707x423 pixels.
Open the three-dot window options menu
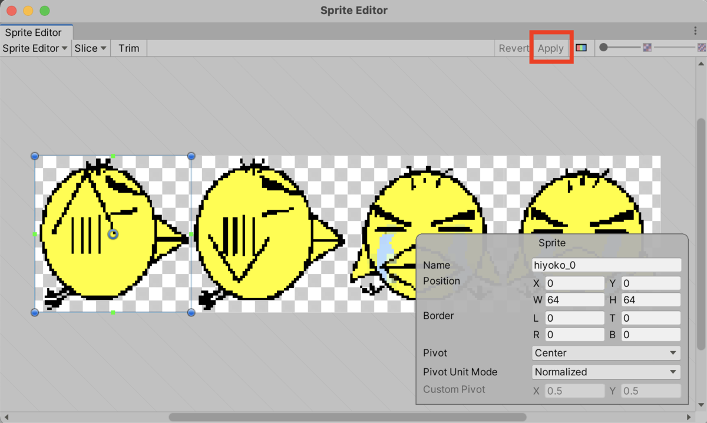point(696,31)
